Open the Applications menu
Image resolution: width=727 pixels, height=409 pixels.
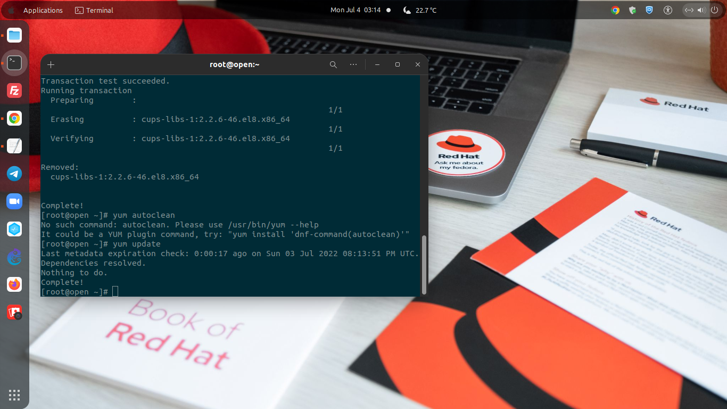(x=43, y=10)
